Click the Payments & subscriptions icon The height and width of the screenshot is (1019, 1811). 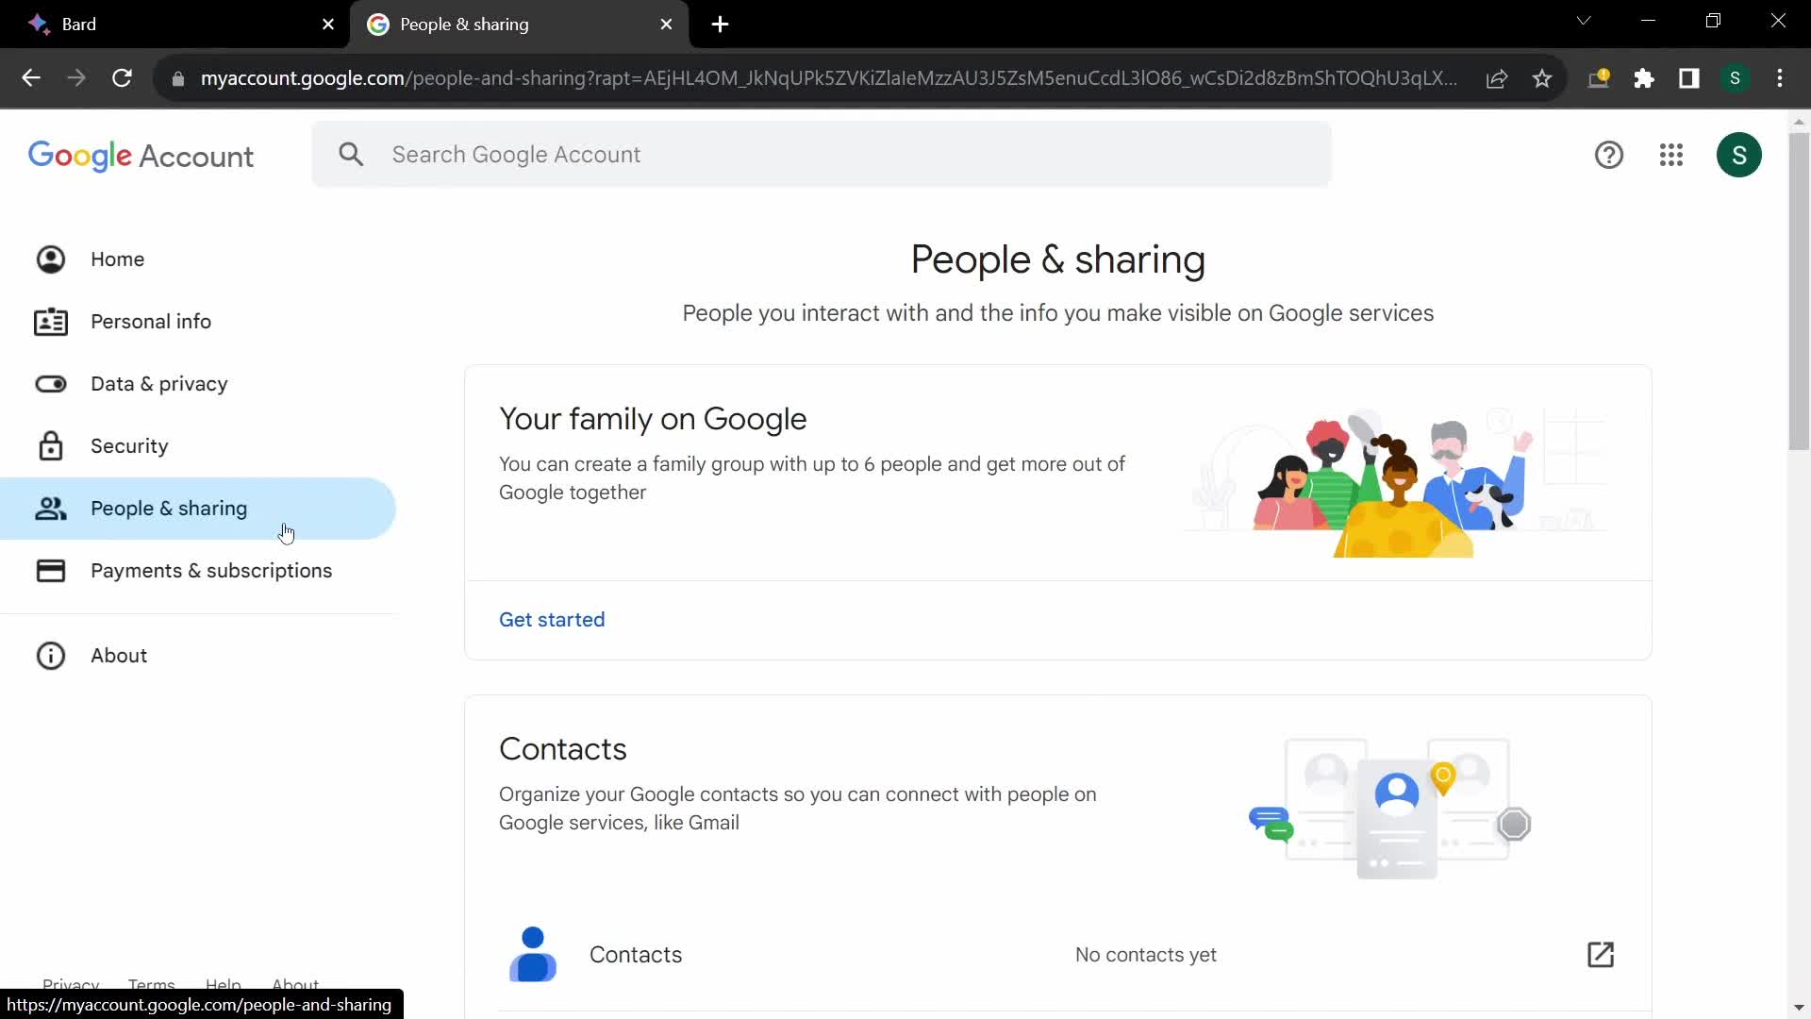click(50, 570)
